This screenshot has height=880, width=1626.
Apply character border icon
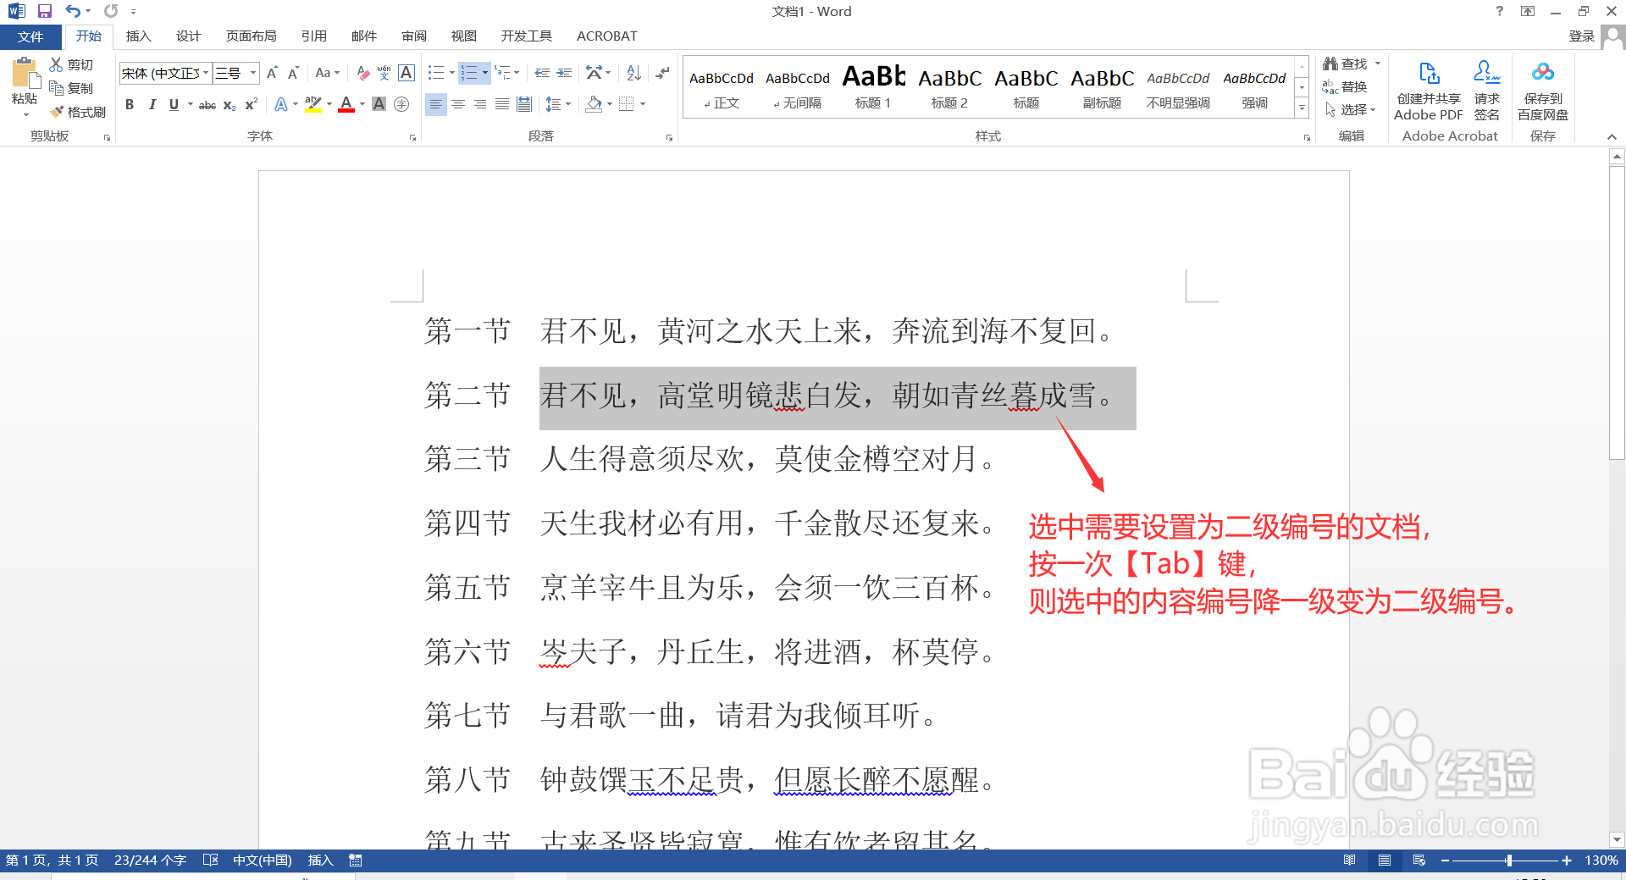coord(406,73)
